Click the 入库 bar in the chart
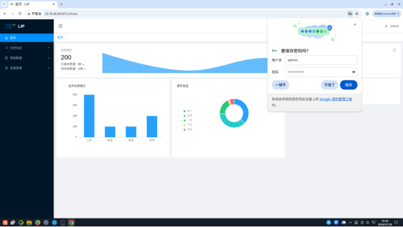 pos(89,116)
